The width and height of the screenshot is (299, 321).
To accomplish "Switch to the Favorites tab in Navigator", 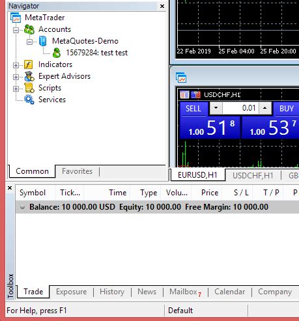I will click(x=77, y=171).
